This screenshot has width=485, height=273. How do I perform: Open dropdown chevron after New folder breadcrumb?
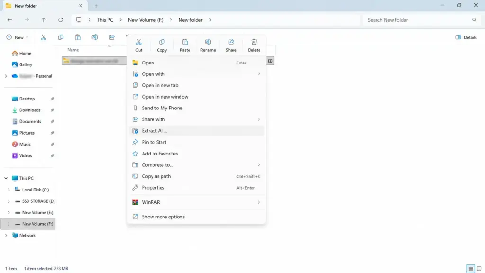point(210,20)
